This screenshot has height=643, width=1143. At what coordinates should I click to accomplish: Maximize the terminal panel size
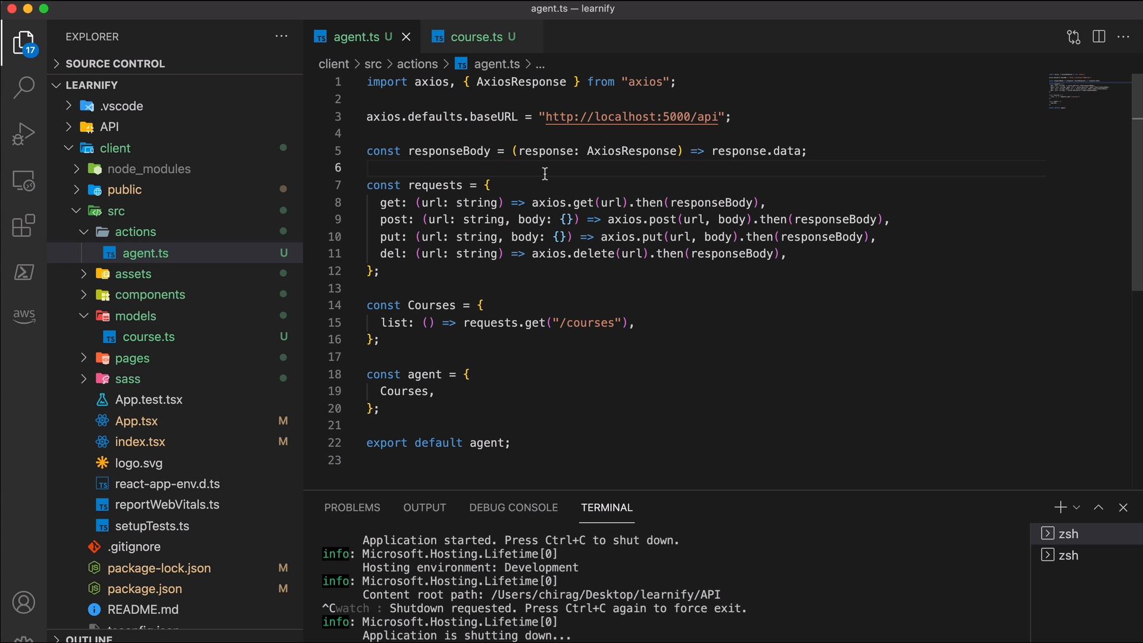1098,507
